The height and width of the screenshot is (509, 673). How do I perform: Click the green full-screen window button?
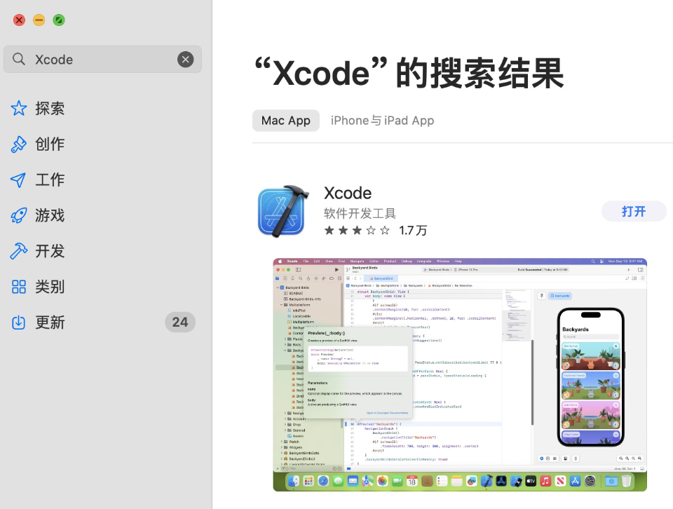[x=59, y=20]
